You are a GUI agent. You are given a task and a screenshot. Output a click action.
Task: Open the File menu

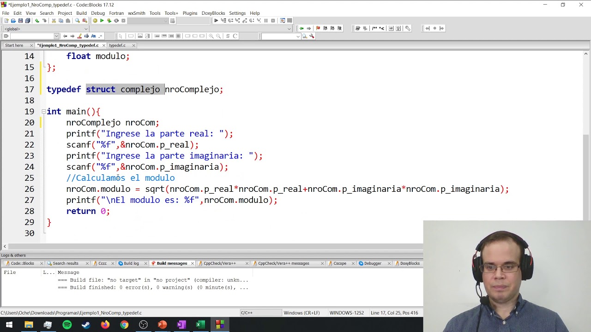click(6, 13)
